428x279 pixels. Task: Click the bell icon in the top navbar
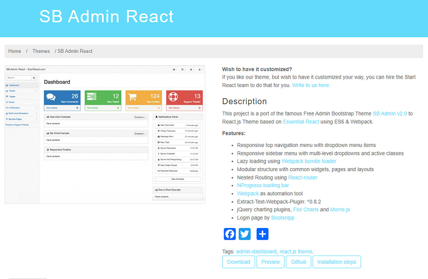click(191, 69)
